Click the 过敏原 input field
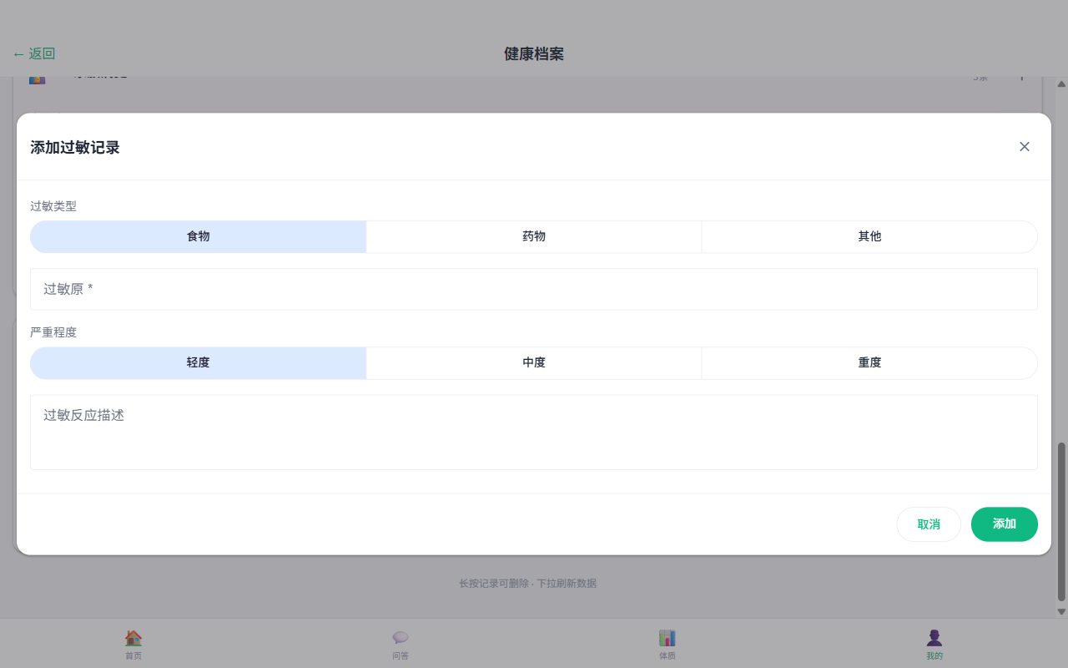This screenshot has width=1068, height=668. [534, 289]
